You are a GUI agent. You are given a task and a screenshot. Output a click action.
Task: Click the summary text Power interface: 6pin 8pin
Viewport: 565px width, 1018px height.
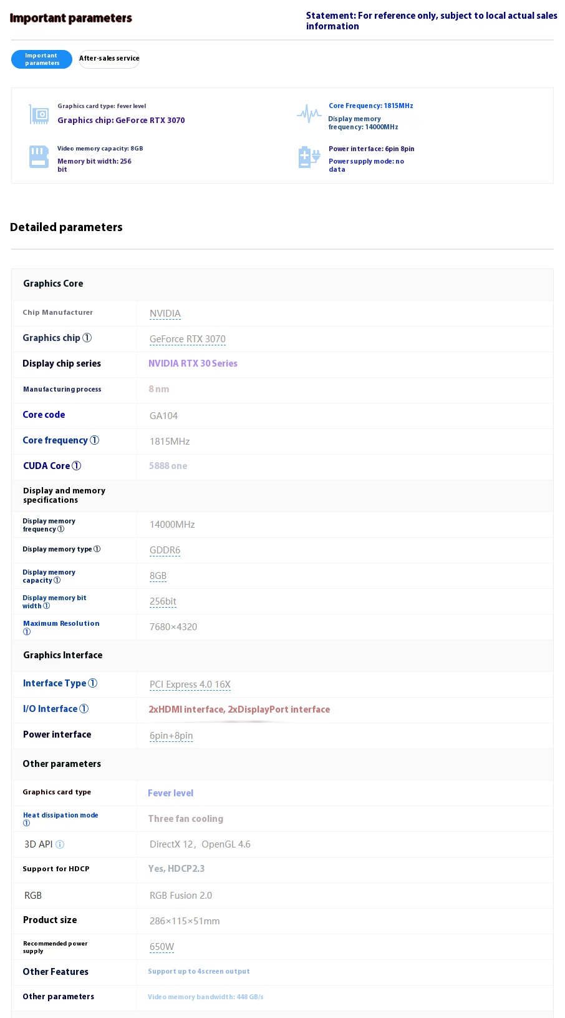point(372,149)
